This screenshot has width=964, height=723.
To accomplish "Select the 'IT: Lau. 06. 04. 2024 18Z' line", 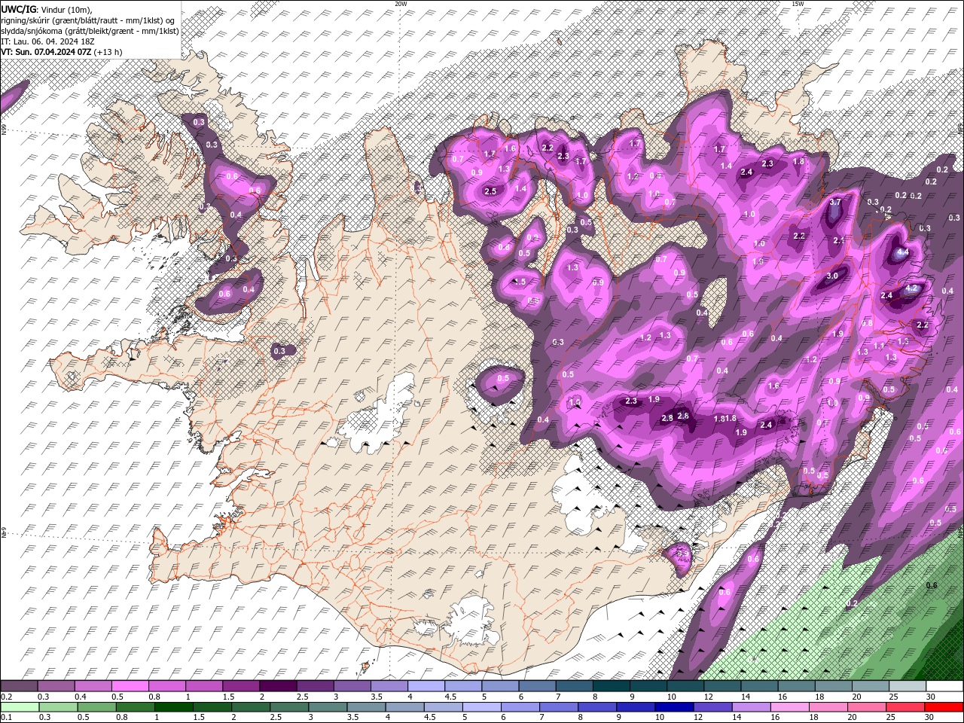I will coord(47,41).
